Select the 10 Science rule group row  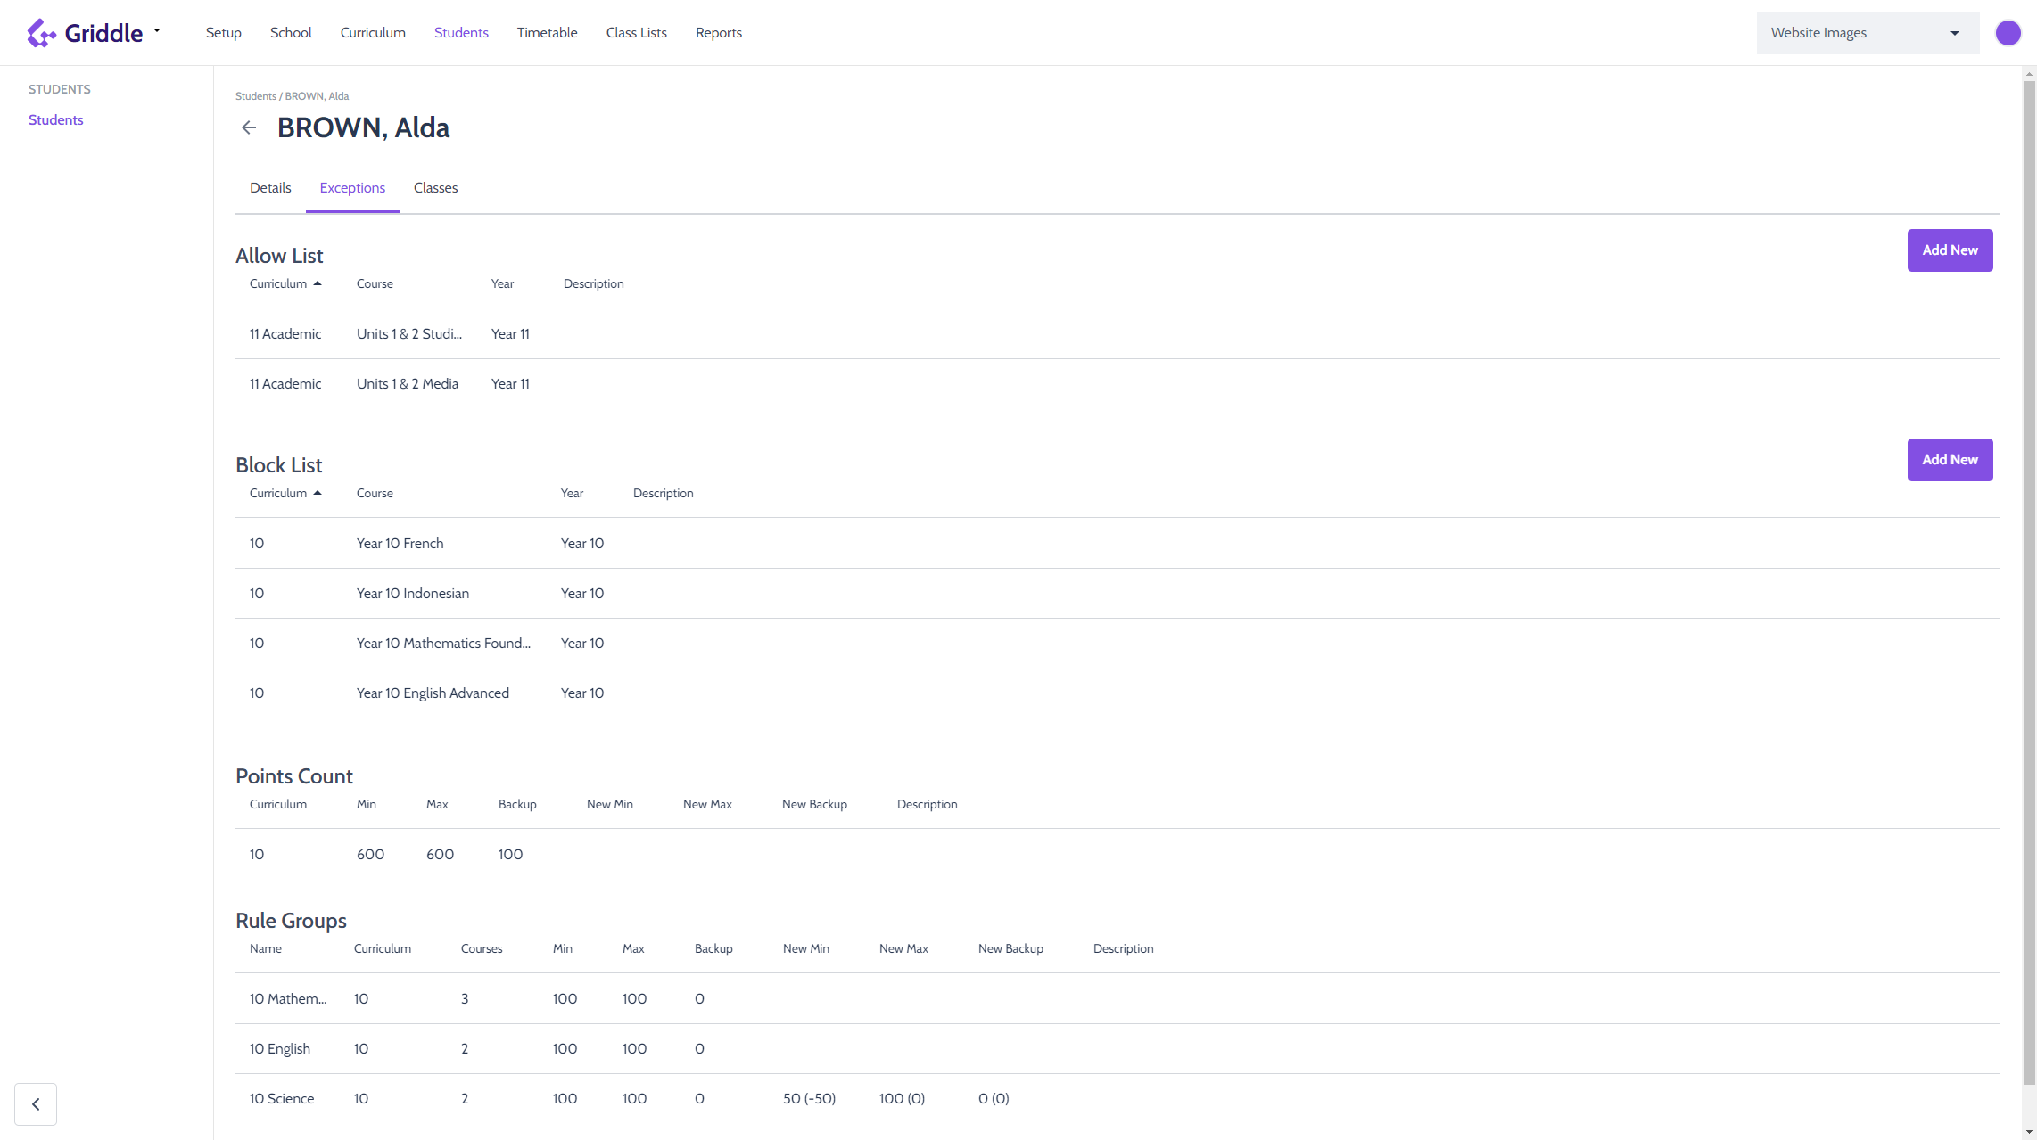(x=282, y=1099)
